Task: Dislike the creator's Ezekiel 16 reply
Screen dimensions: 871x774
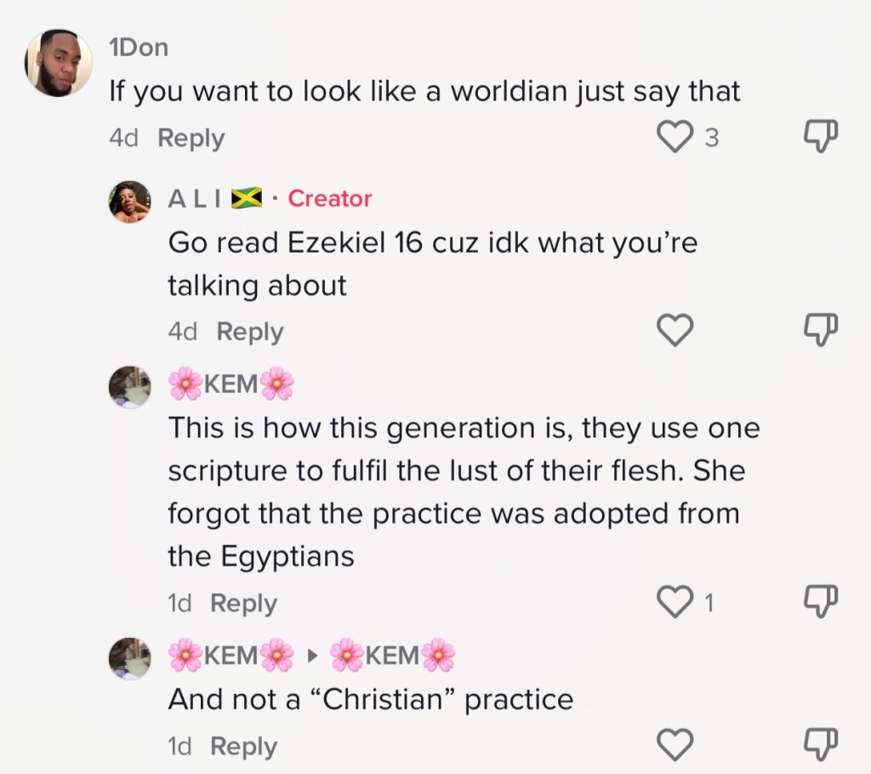Action: pos(821,329)
